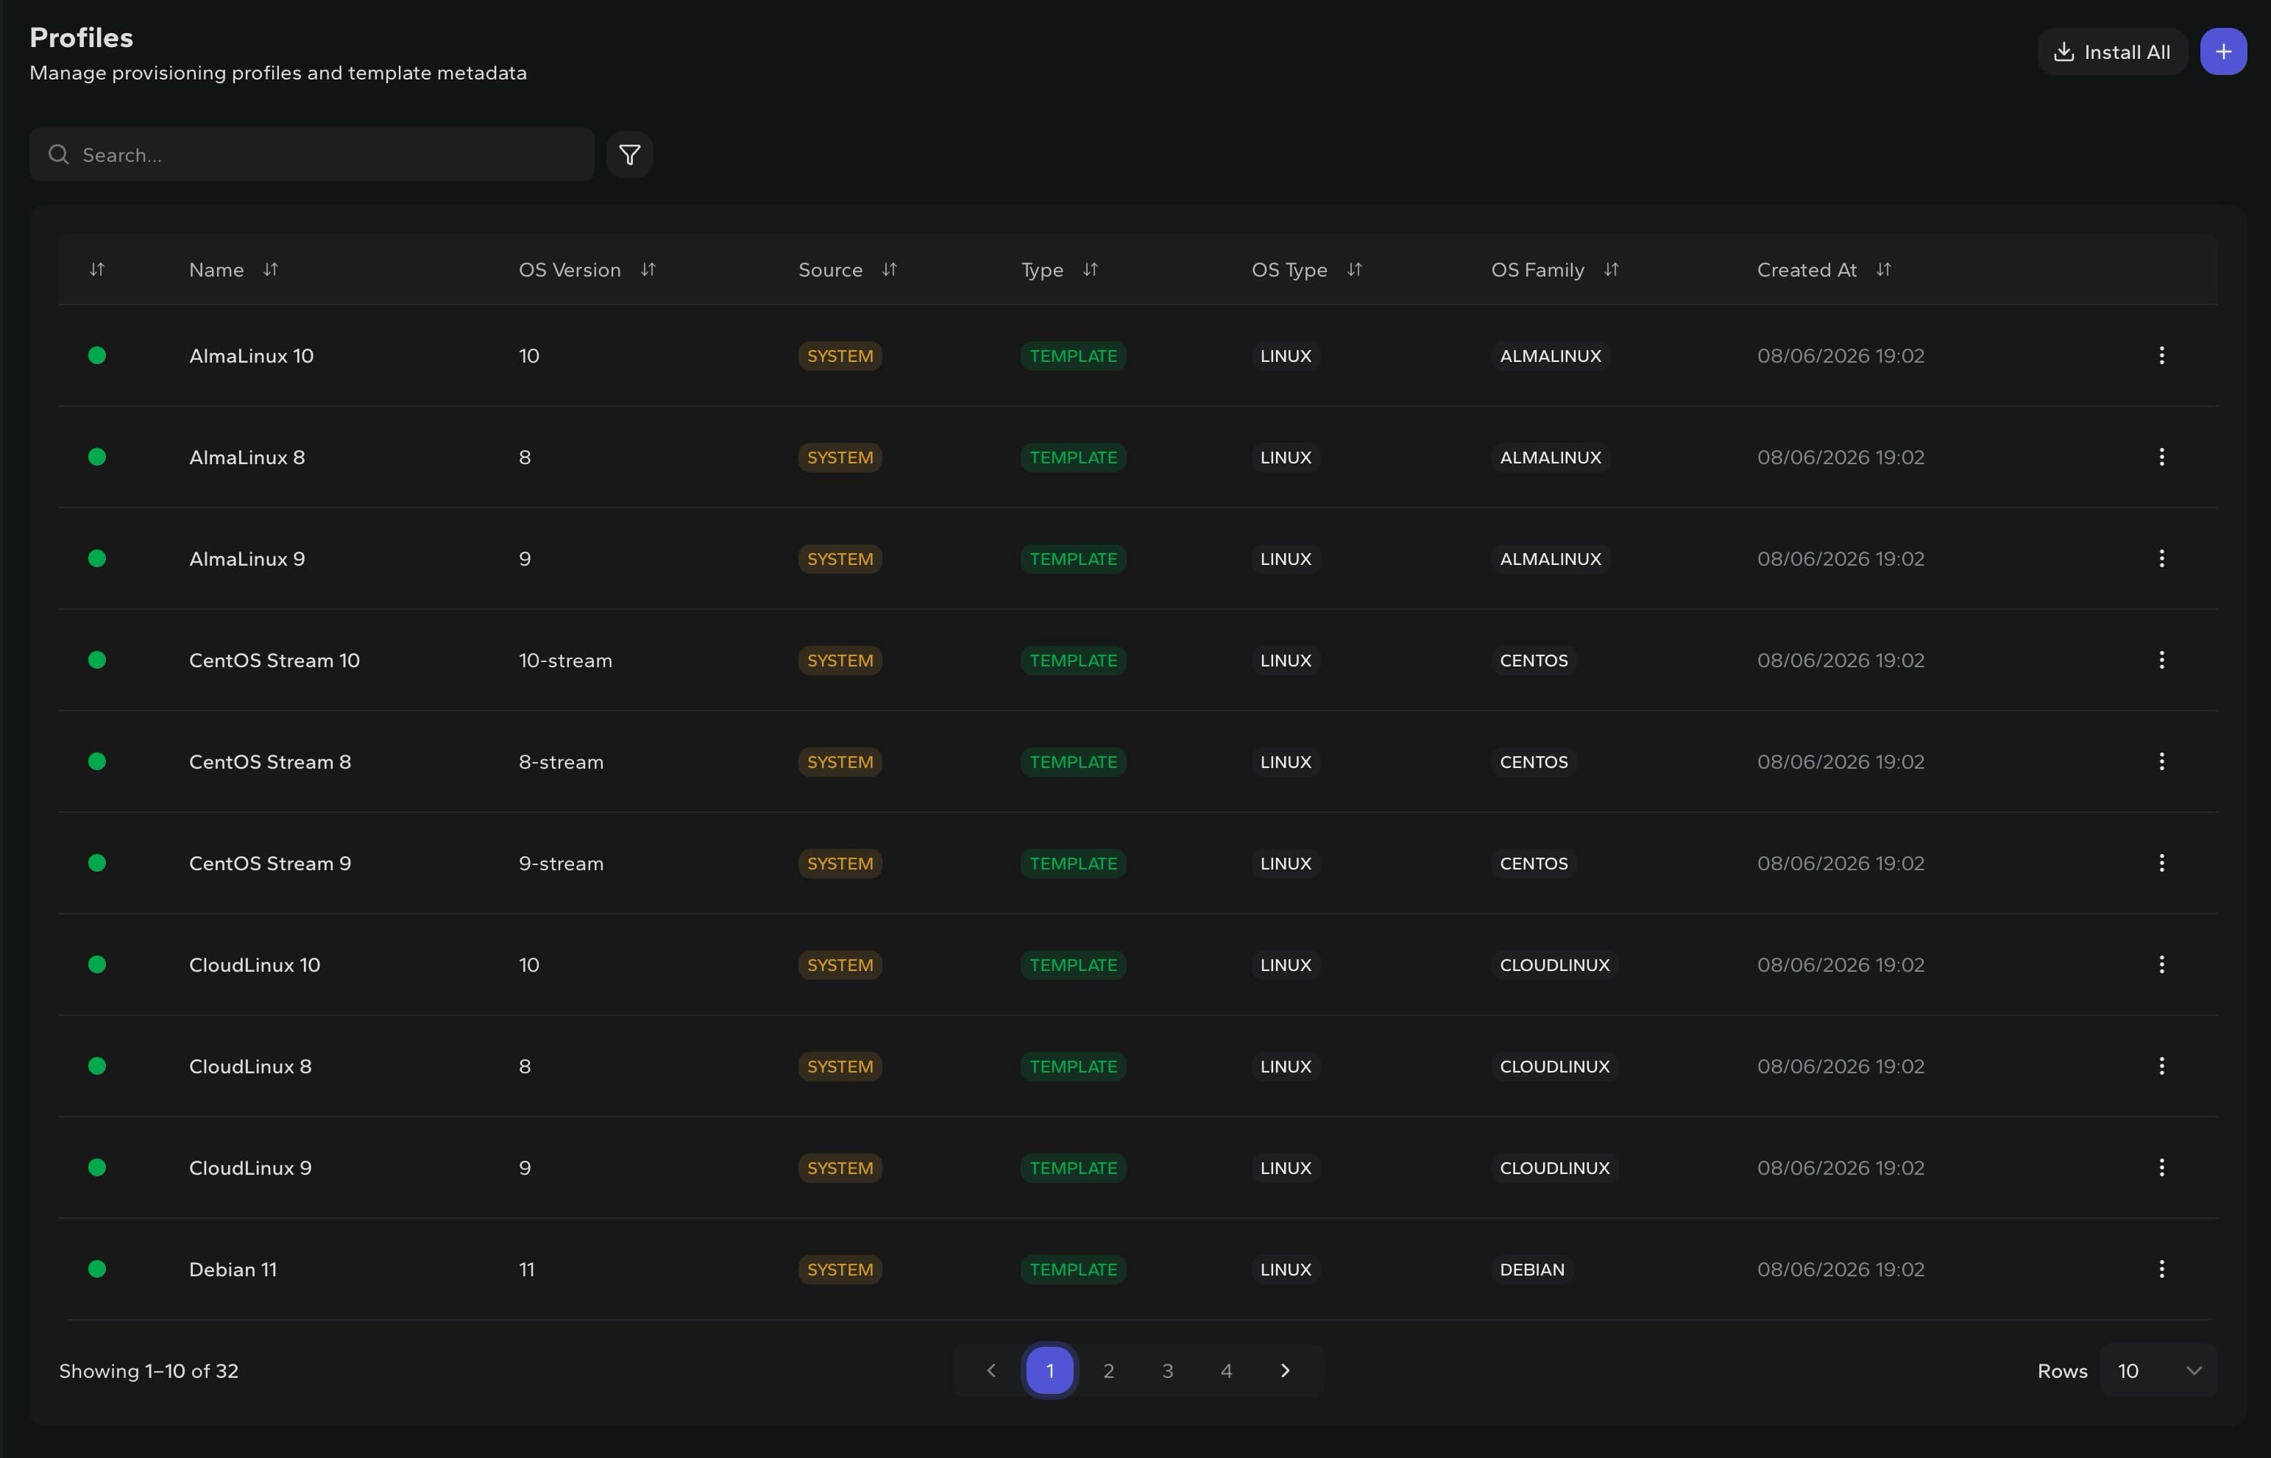The height and width of the screenshot is (1458, 2271).
Task: Click SYSTEM badge in AlmaLinux 10 row
Action: tap(840, 356)
